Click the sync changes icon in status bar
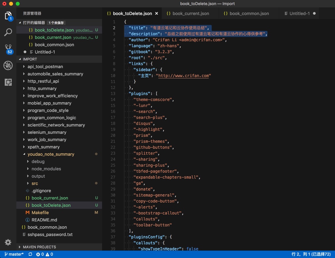Viewport: 335px width, 258px height. (30, 254)
